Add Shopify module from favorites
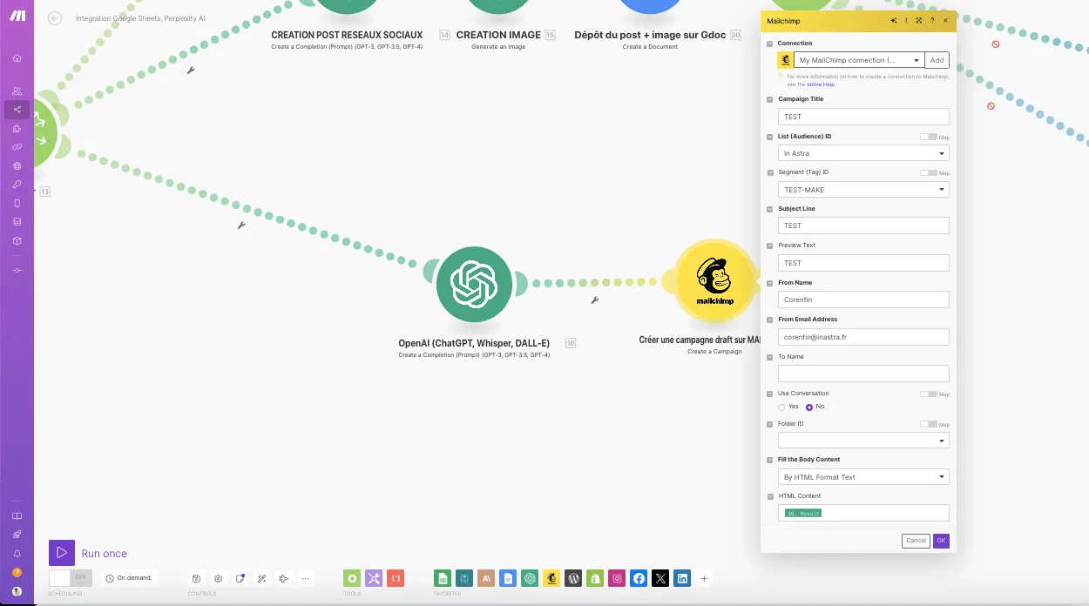This screenshot has height=606, width=1089. (x=595, y=578)
